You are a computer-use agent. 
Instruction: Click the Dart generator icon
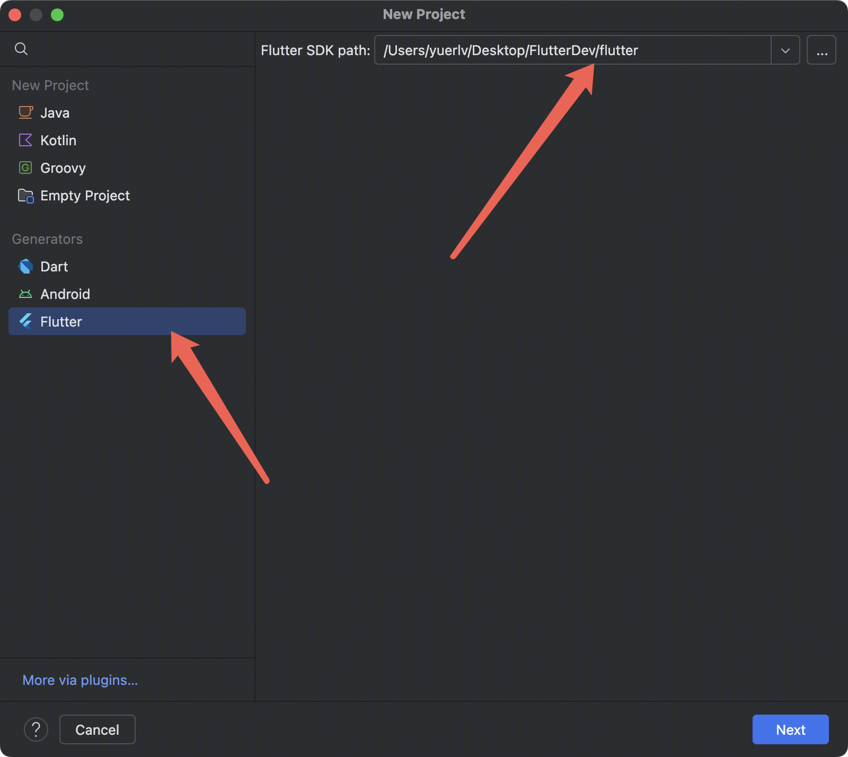point(25,266)
